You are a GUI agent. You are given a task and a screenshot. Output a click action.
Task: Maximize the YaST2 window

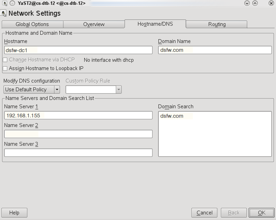click(x=255, y=3)
